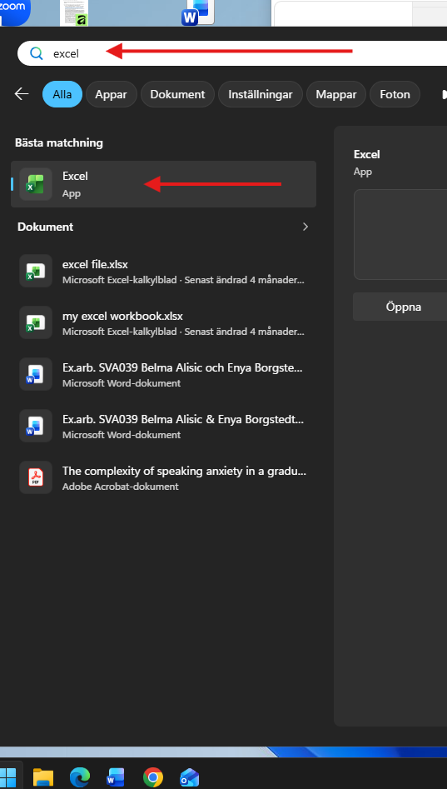Click the Excel preview card area
This screenshot has width=447, height=789.
coord(400,234)
